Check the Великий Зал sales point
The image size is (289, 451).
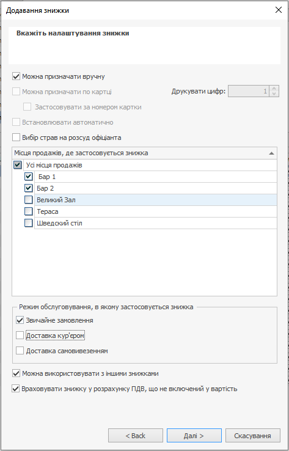tap(29, 200)
